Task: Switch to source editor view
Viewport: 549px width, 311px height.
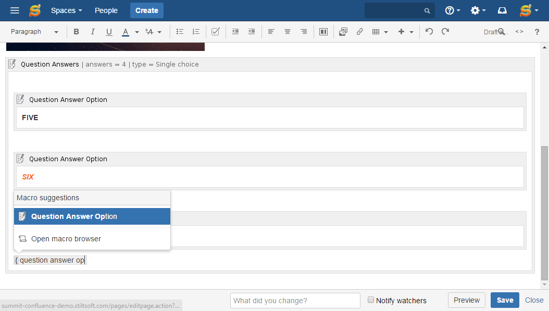Action: tap(519, 32)
